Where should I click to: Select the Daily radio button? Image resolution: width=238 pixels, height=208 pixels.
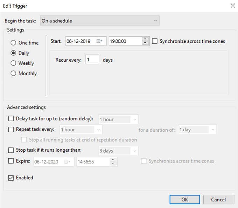click(x=14, y=53)
